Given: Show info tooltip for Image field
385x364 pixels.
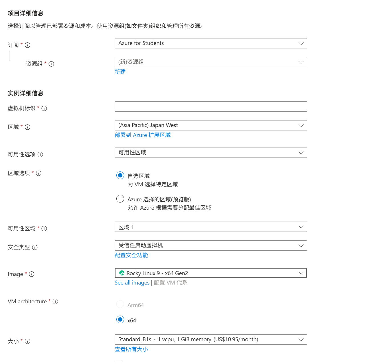Looking at the screenshot, I should (x=32, y=274).
